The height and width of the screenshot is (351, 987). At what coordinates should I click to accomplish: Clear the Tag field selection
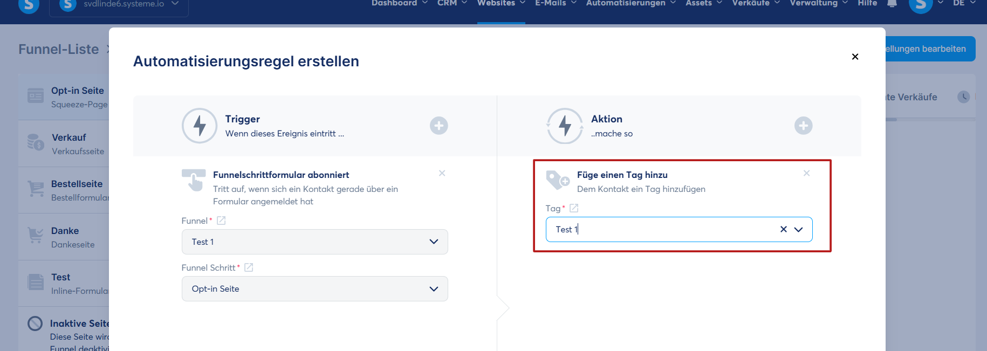point(783,229)
